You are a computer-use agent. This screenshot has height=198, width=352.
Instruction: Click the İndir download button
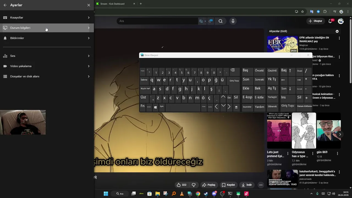(246, 185)
